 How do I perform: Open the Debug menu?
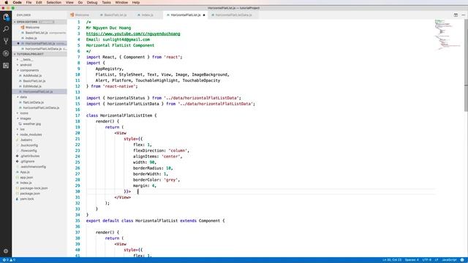pos(92,2)
